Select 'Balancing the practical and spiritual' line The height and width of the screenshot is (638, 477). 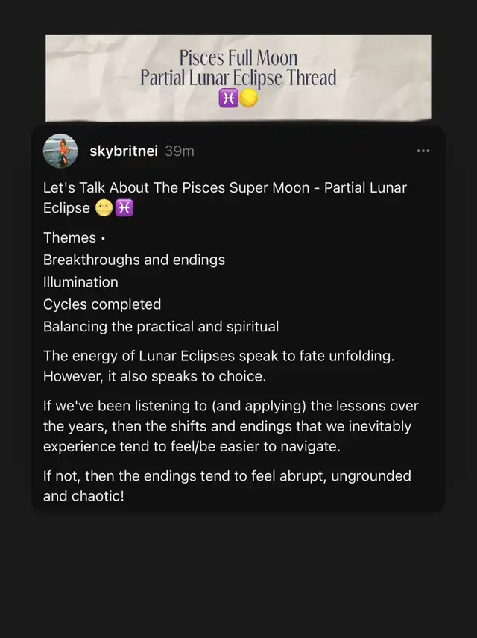point(161,326)
